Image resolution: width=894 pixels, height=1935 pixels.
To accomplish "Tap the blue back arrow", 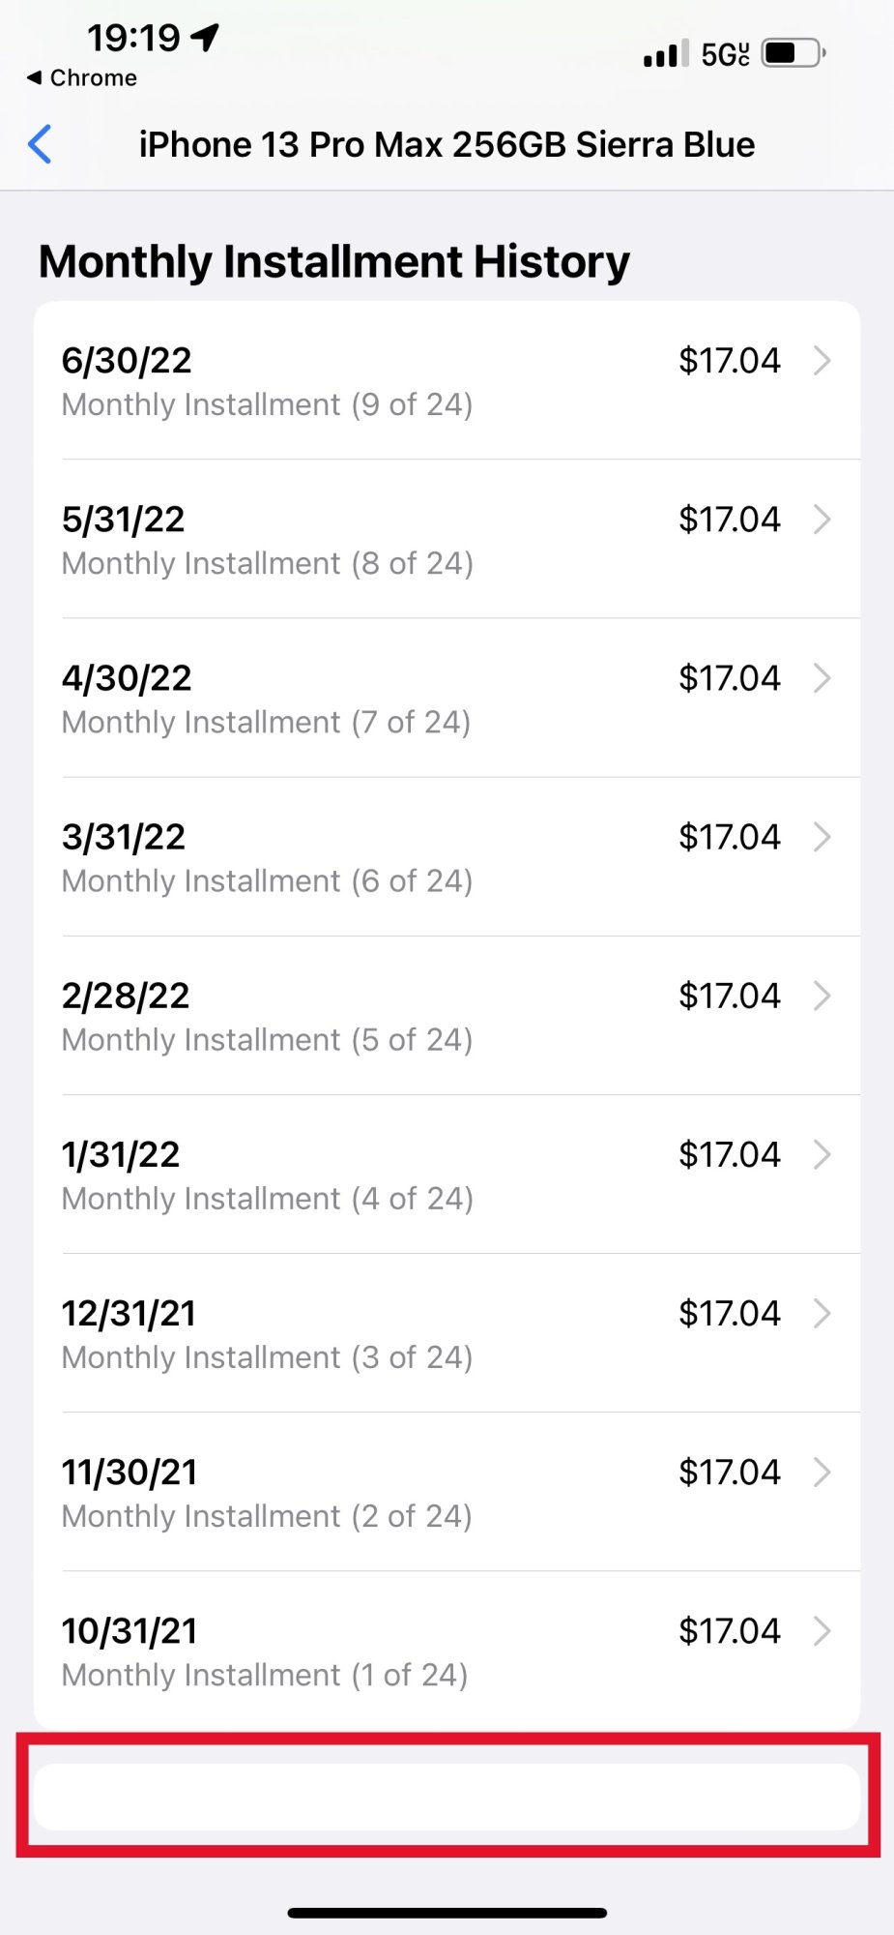I will [x=40, y=144].
